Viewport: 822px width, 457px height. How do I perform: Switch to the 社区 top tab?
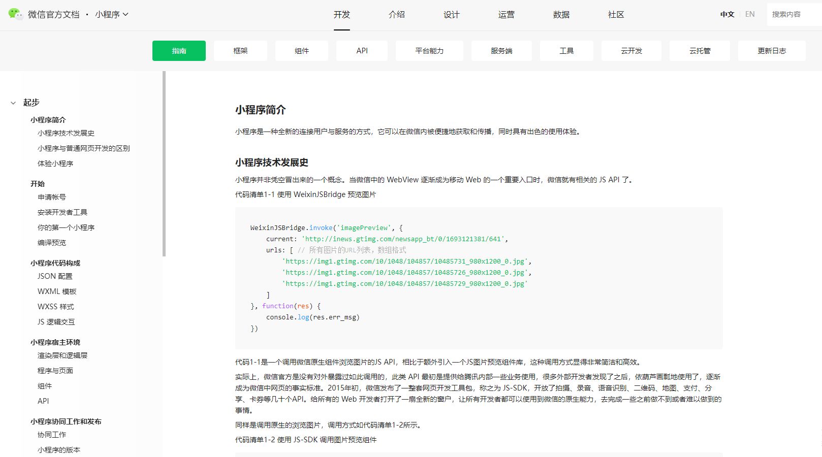click(616, 15)
